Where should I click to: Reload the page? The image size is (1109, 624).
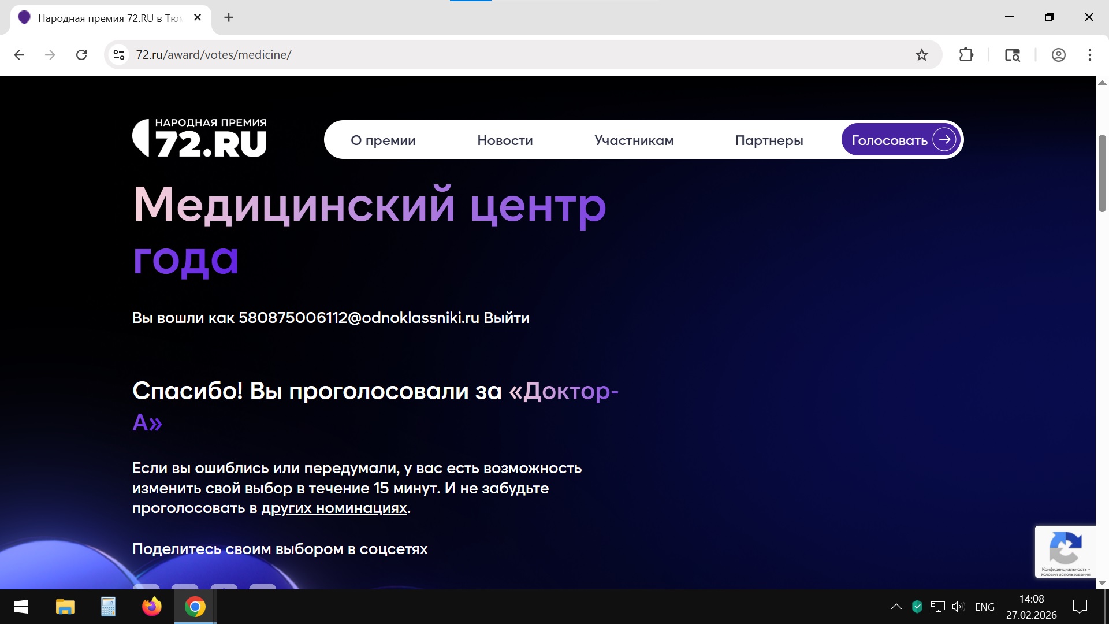(x=81, y=55)
